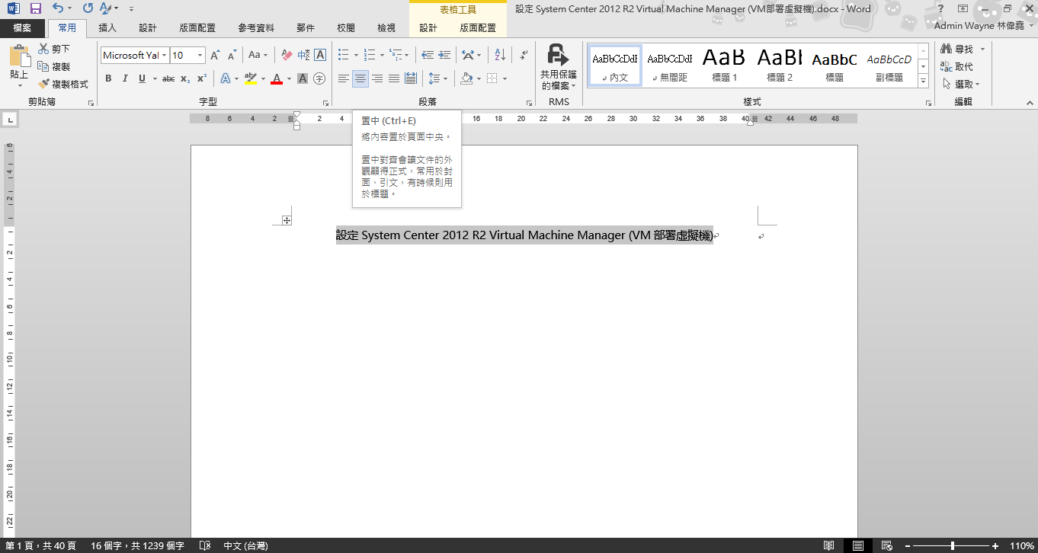This screenshot has height=553, width=1038.
Task: Open the paragraph shading (paint bucket) color
Action: pyautogui.click(x=466, y=78)
